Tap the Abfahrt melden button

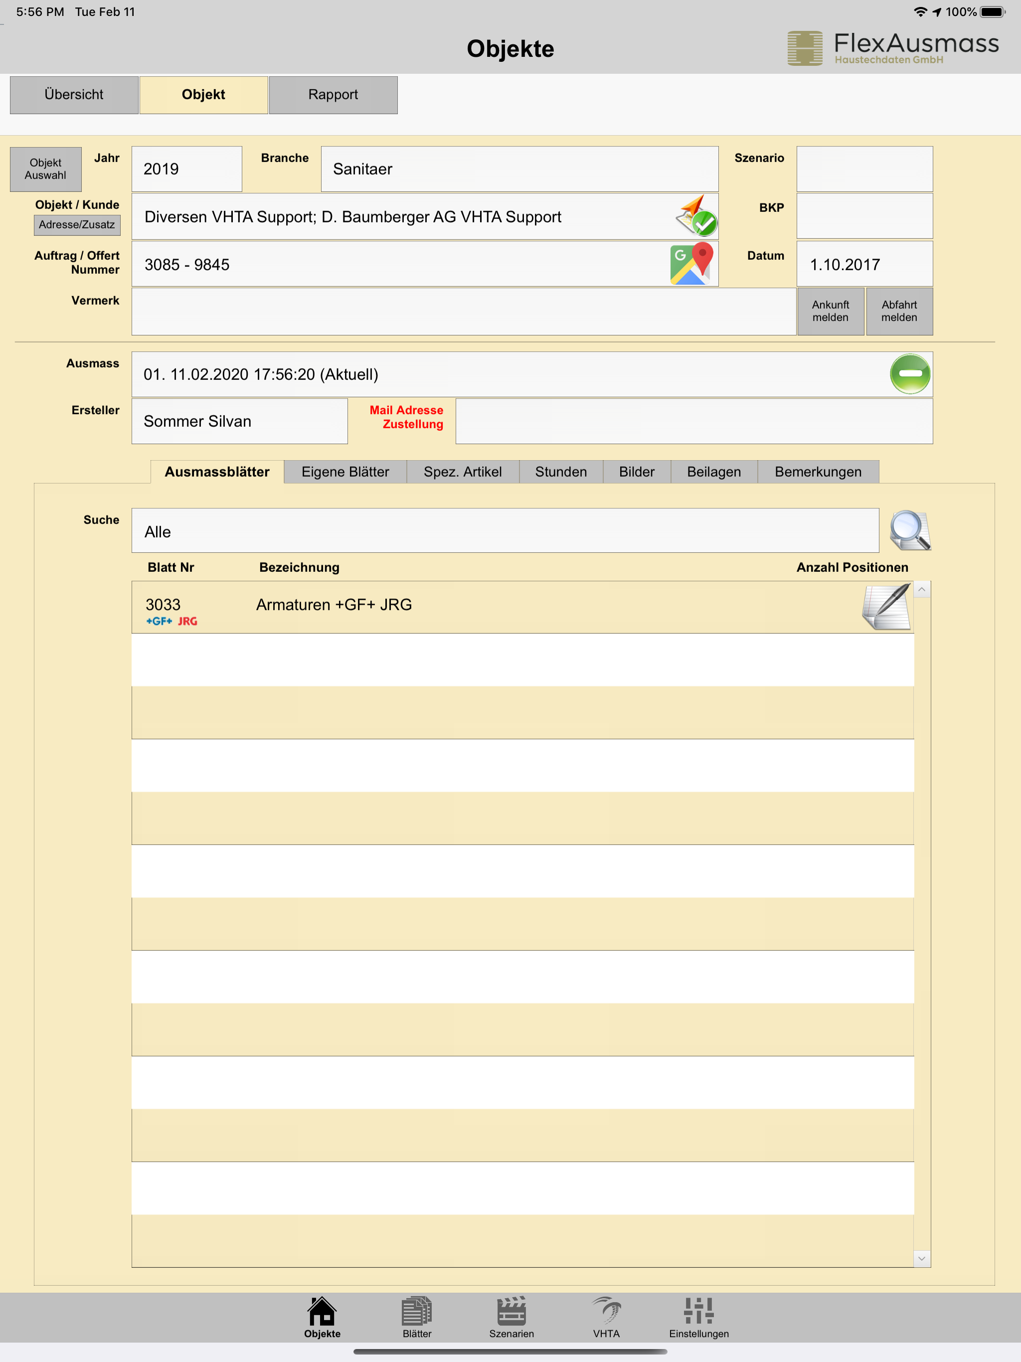900,312
